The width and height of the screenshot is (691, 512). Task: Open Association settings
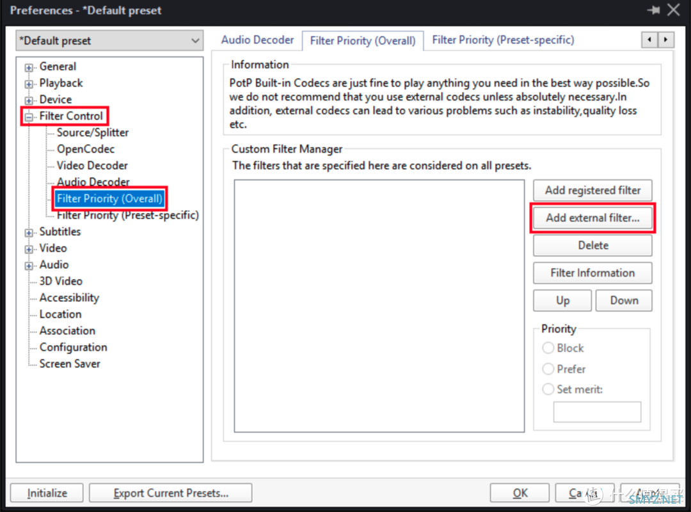(67, 331)
